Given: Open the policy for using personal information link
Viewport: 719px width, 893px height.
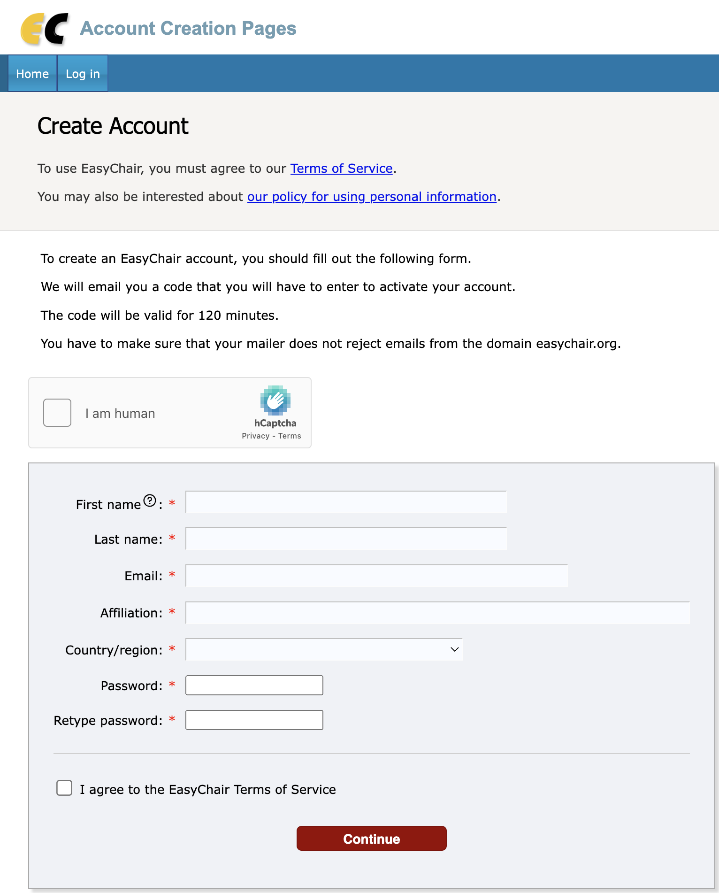Looking at the screenshot, I should point(372,197).
